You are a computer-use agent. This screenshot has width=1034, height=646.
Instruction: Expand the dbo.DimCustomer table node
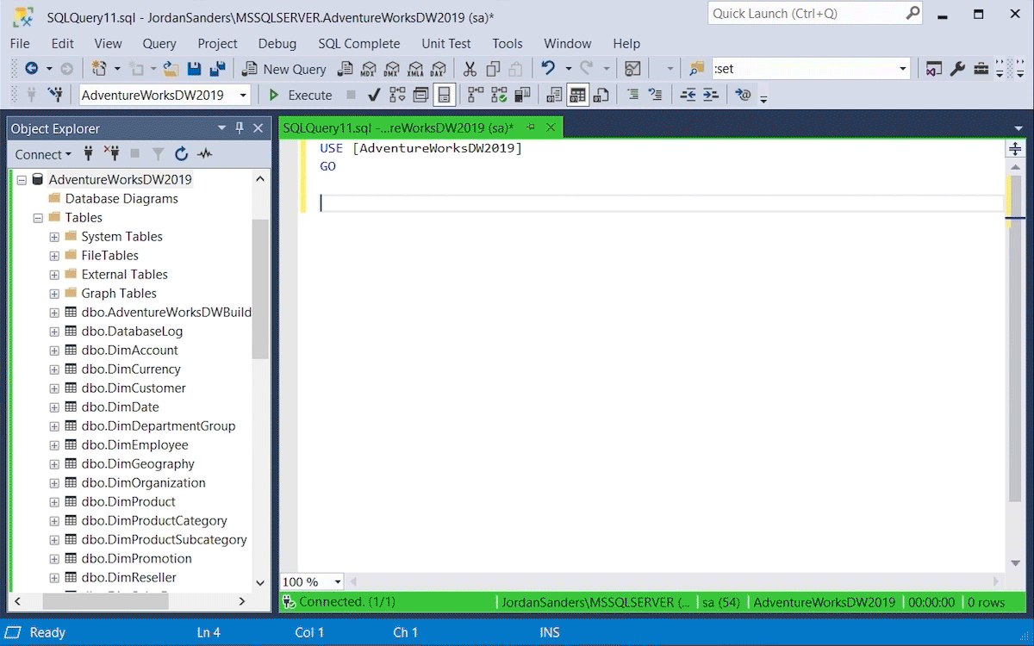(54, 388)
